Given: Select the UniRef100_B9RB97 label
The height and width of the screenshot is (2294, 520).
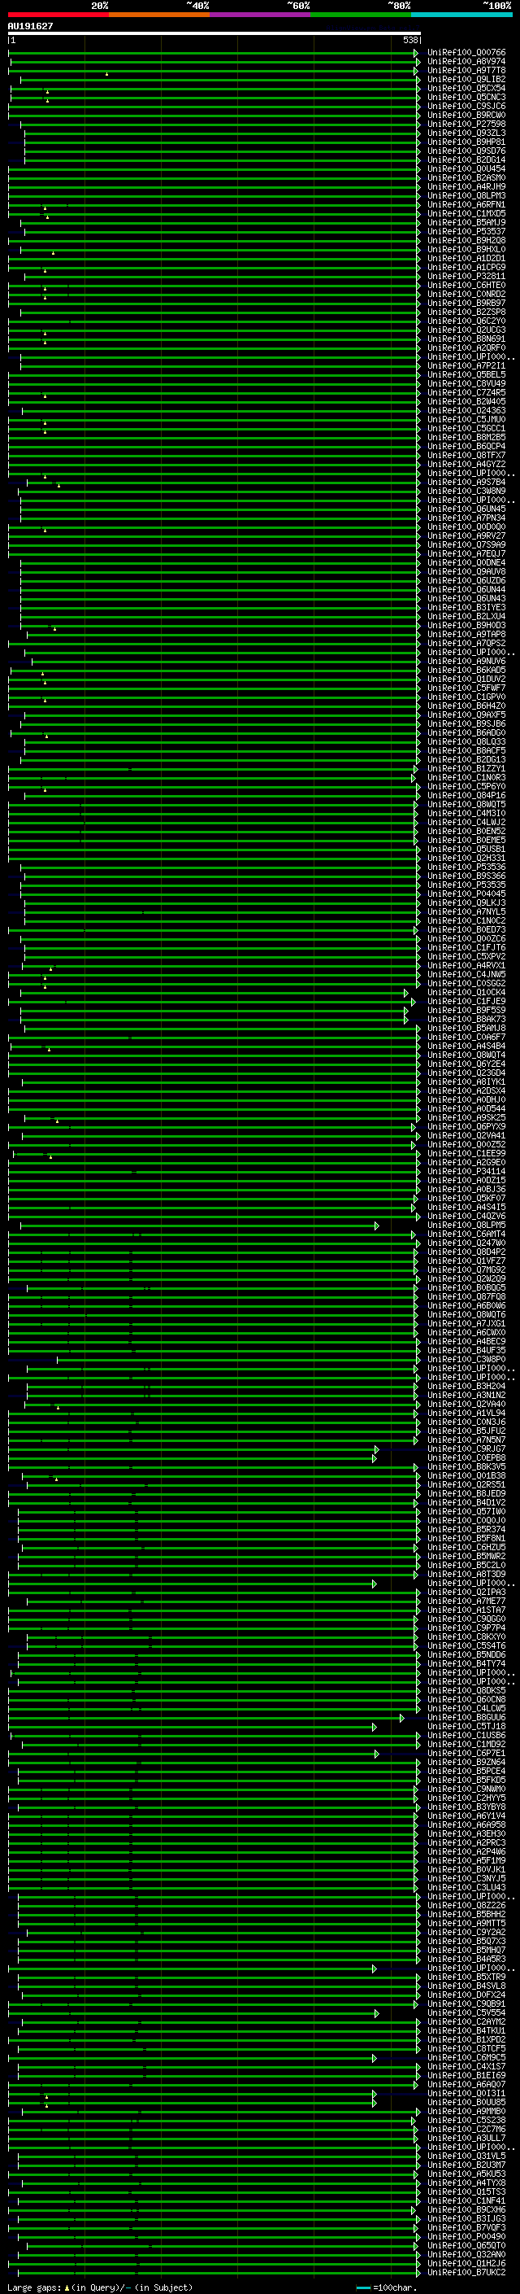Looking at the screenshot, I should [x=466, y=303].
